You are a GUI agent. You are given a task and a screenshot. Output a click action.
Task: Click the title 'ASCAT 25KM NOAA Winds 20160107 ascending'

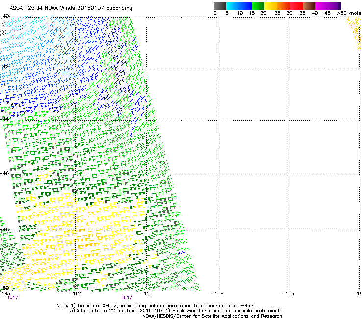71,8
